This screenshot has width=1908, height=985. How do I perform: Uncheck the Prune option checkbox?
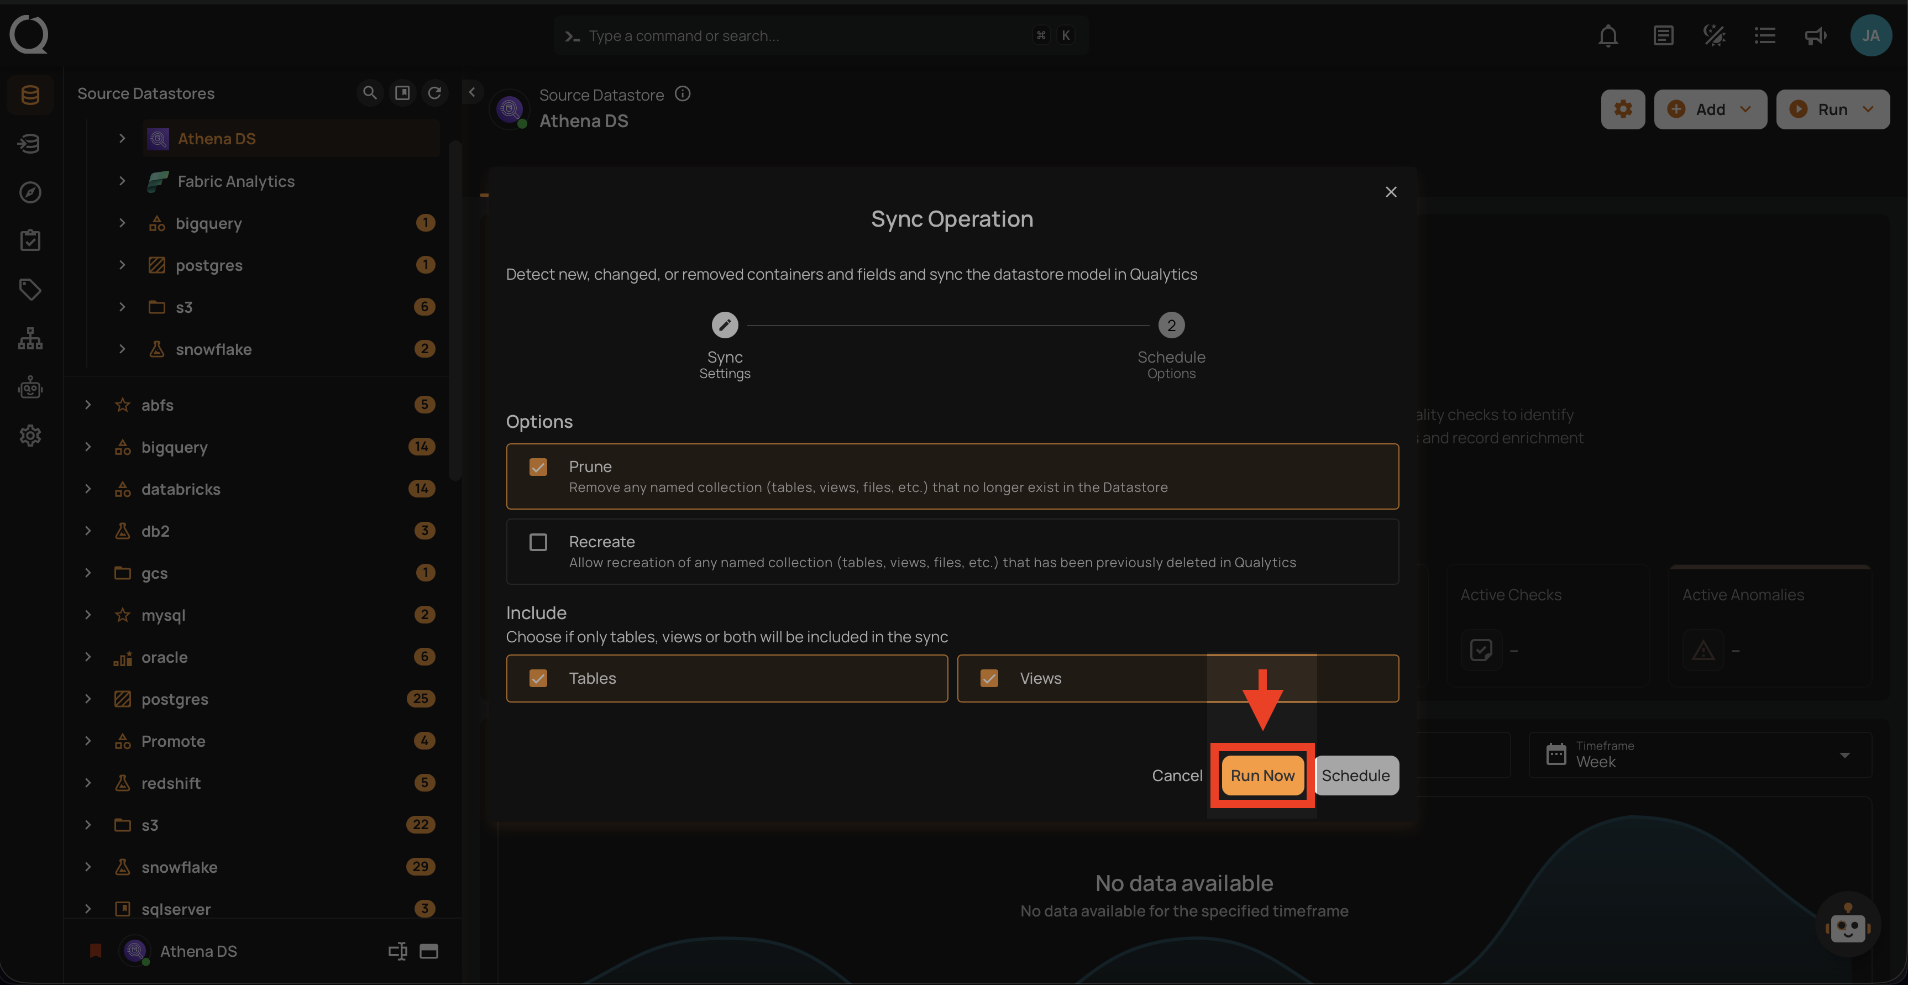coord(538,467)
